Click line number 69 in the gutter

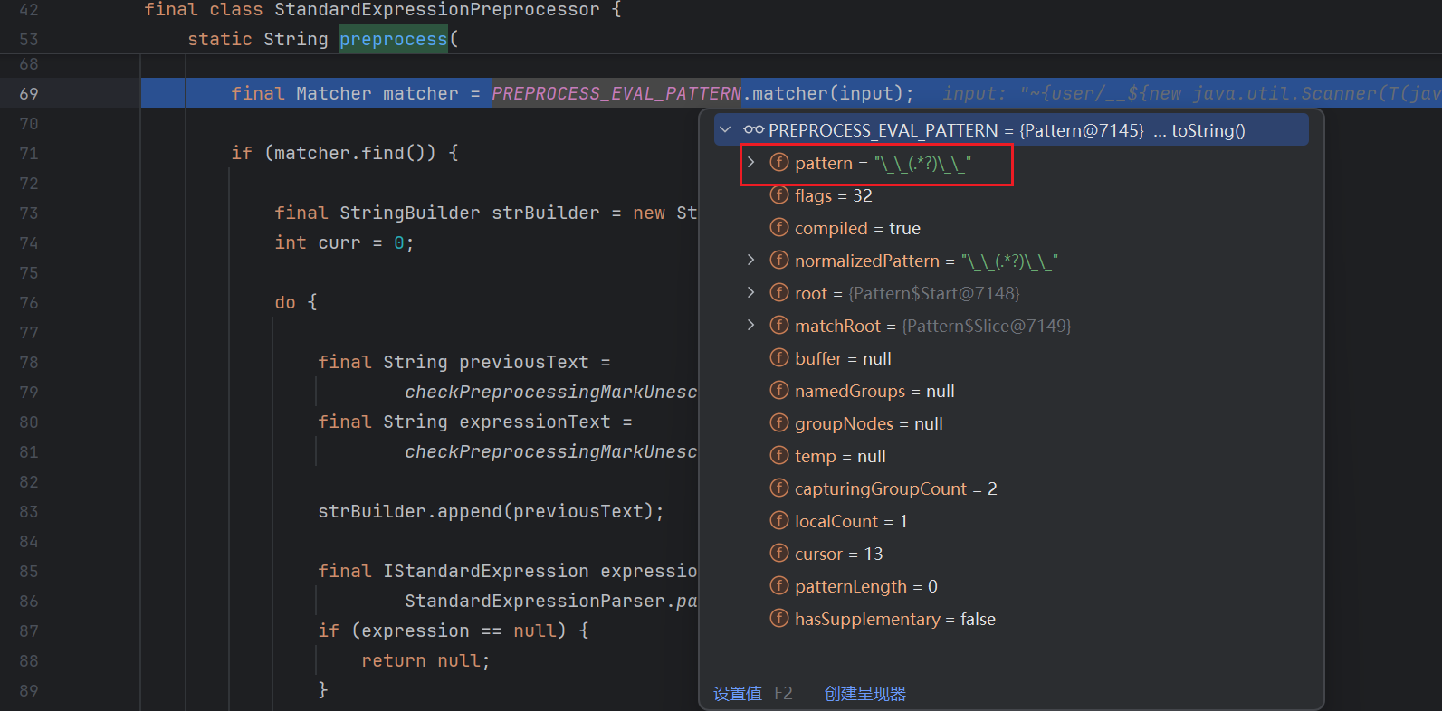point(29,94)
